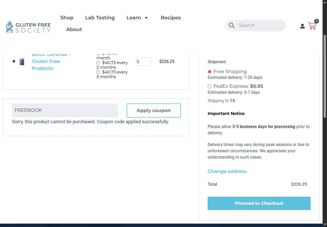Focus the Search input box

pyautogui.click(x=261, y=25)
